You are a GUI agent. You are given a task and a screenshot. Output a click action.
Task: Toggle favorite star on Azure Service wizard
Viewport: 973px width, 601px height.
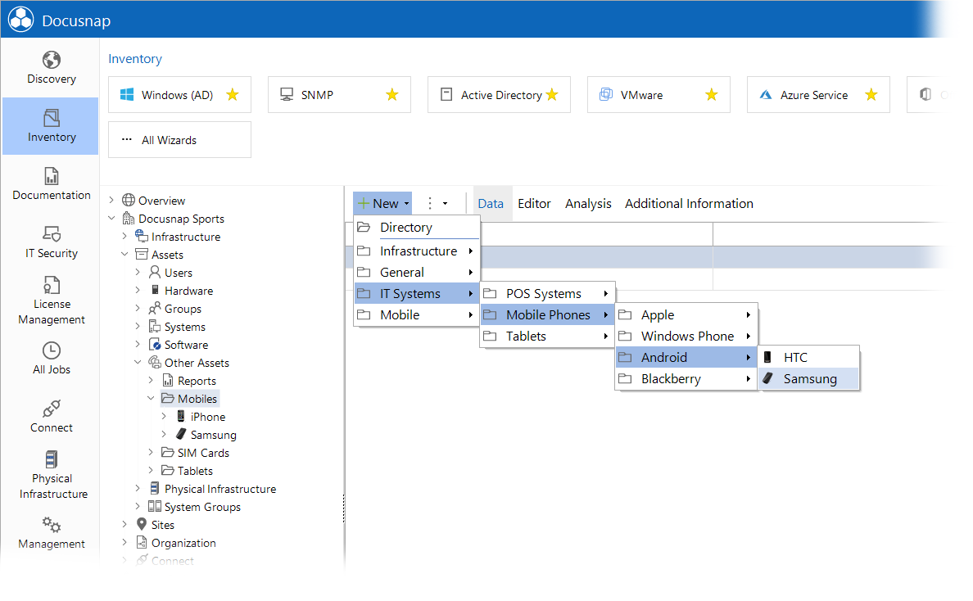coord(871,94)
